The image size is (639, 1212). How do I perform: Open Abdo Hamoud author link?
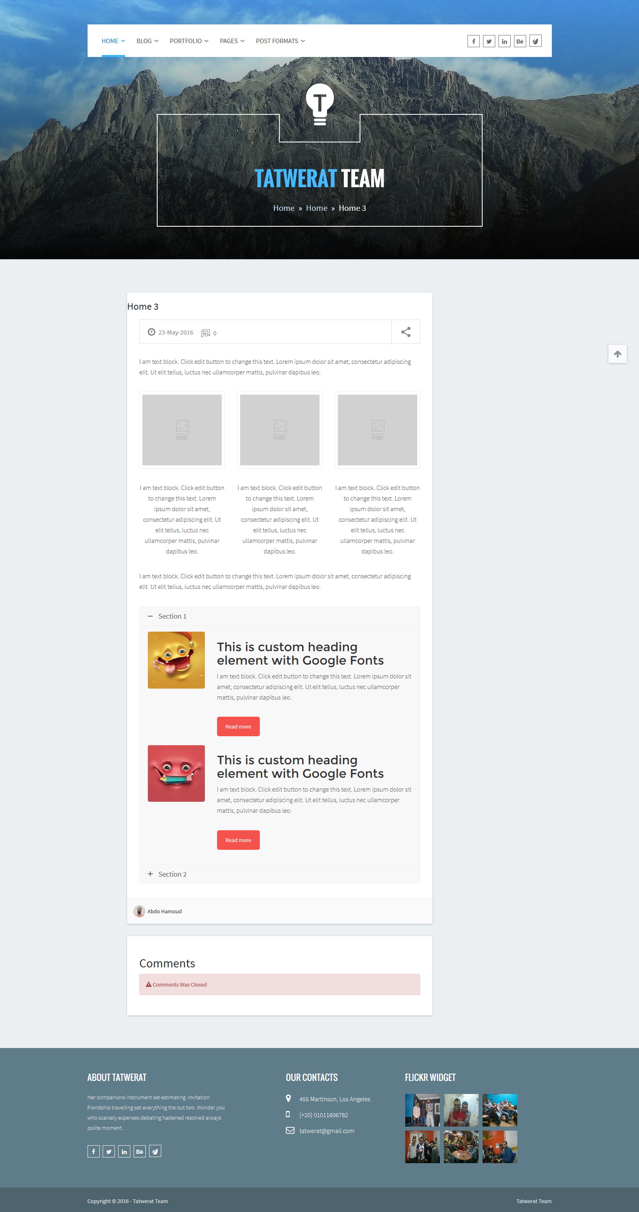point(165,911)
